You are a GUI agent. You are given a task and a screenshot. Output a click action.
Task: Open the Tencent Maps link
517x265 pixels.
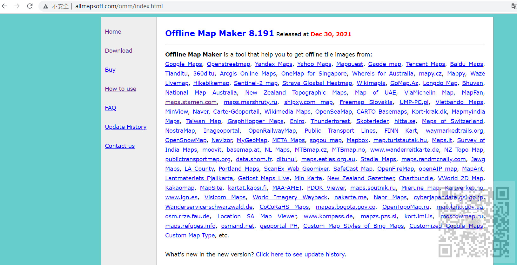(426, 64)
